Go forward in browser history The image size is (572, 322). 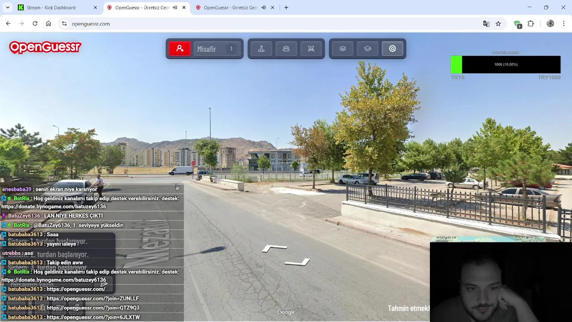click(21, 24)
